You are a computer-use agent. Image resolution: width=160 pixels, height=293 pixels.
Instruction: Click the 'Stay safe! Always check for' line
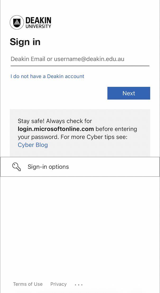pos(55,121)
